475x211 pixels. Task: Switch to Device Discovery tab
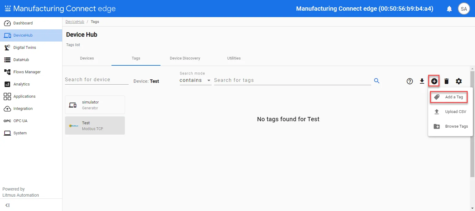point(185,58)
